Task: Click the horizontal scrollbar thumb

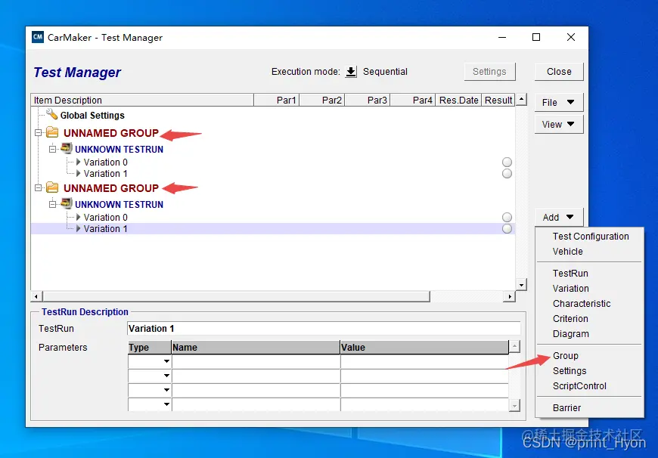Action: tap(236, 296)
